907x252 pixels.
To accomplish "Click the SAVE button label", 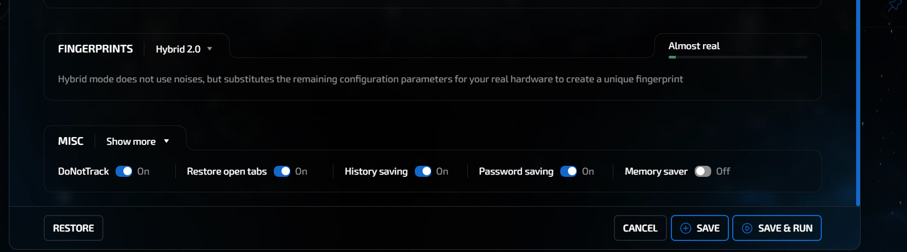I will tap(708, 228).
